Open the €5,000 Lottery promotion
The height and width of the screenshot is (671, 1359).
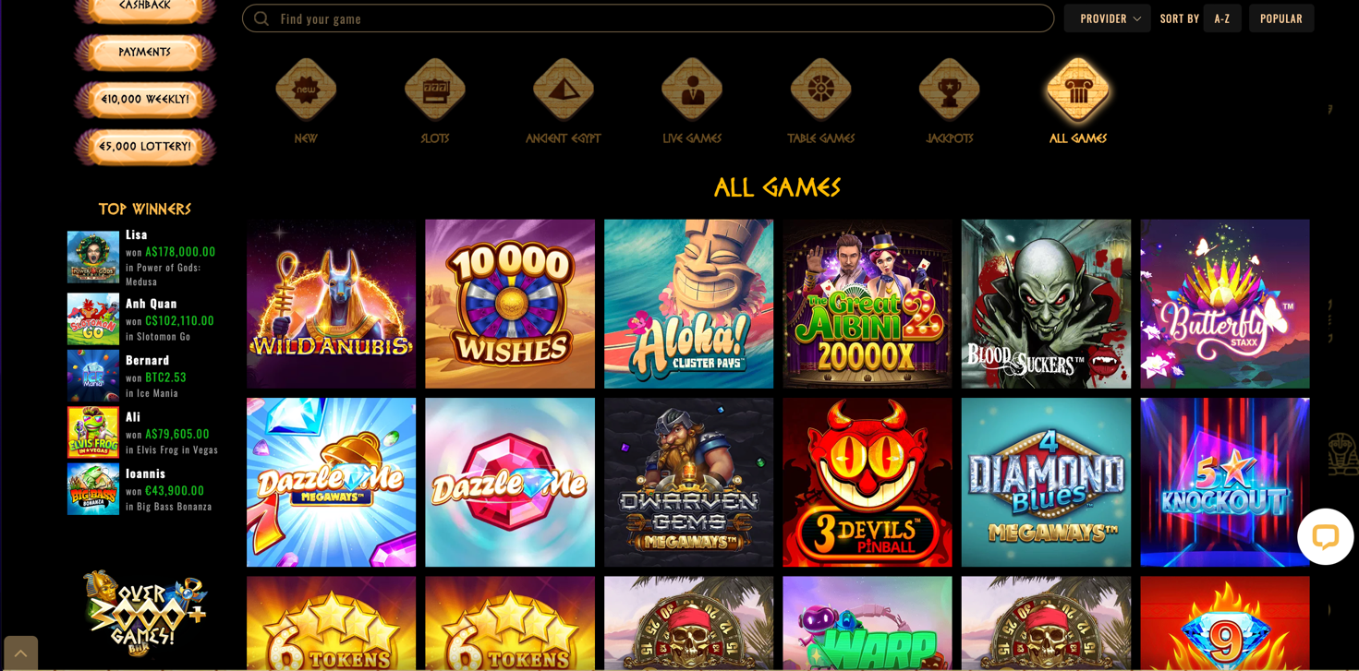145,147
